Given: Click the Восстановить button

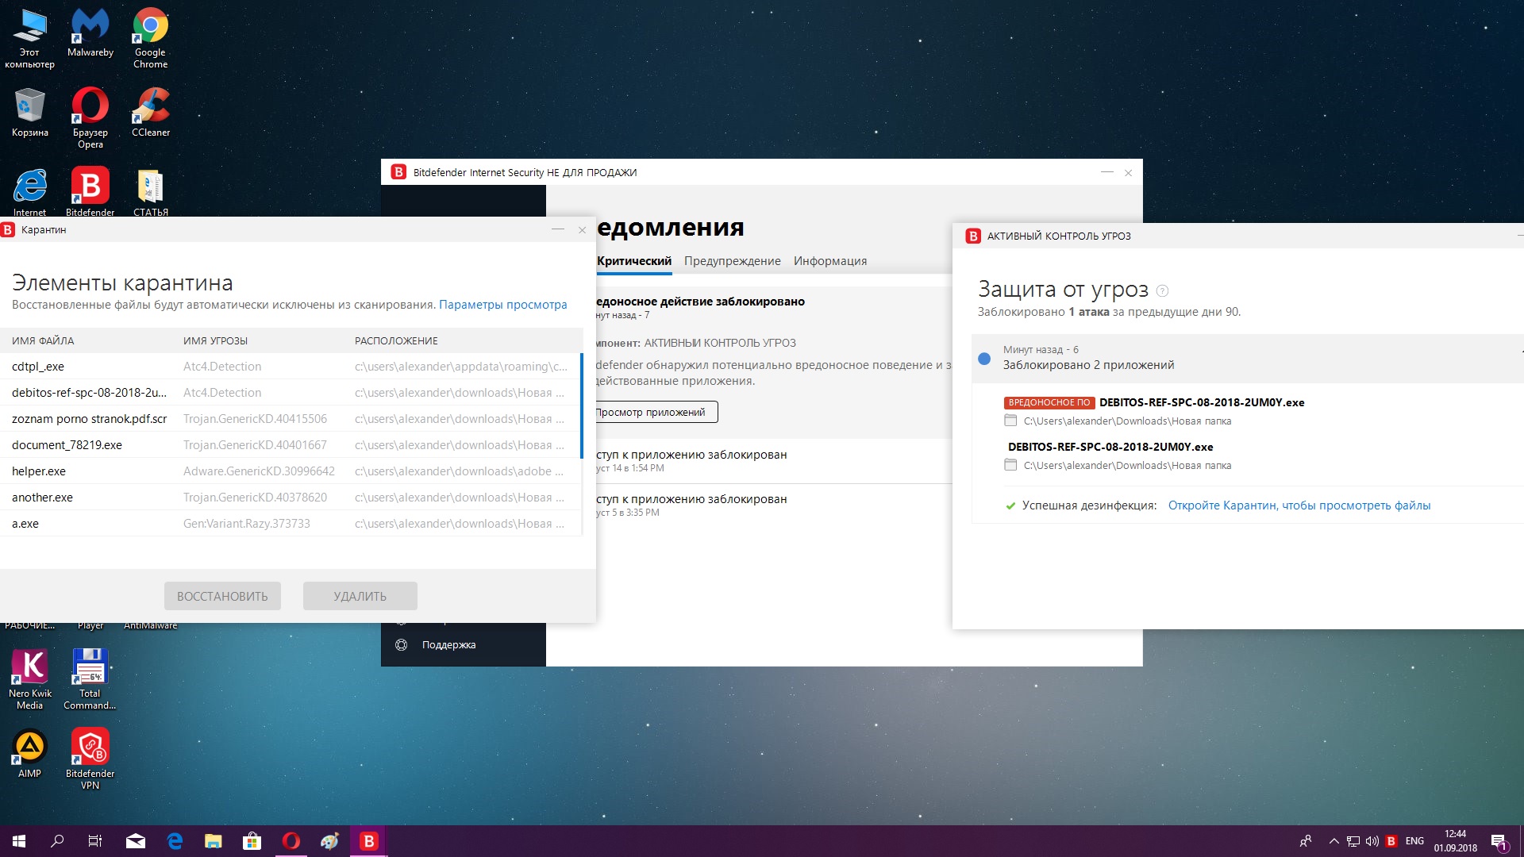Looking at the screenshot, I should [x=222, y=596].
